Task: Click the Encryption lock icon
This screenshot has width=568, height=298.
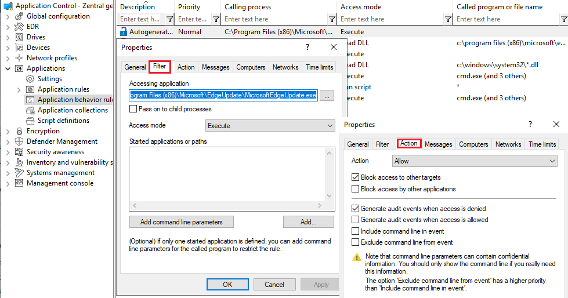Action: coord(19,131)
